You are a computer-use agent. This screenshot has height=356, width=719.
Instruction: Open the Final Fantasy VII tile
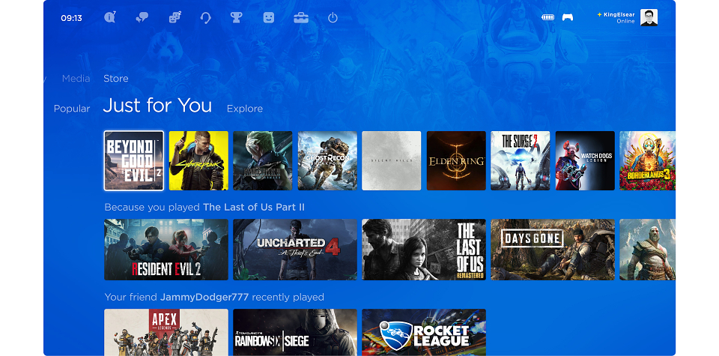tap(263, 160)
